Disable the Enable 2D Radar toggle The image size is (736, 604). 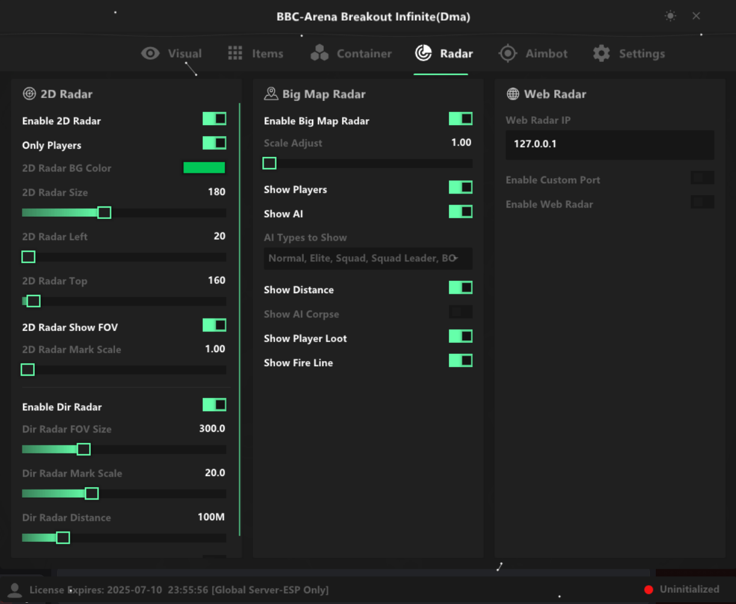pos(215,119)
